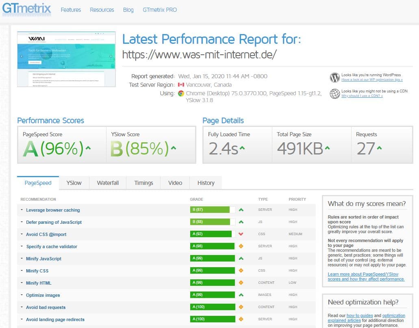The image size is (419, 328).
Task: Switch to the YSlow tab
Action: click(74, 183)
